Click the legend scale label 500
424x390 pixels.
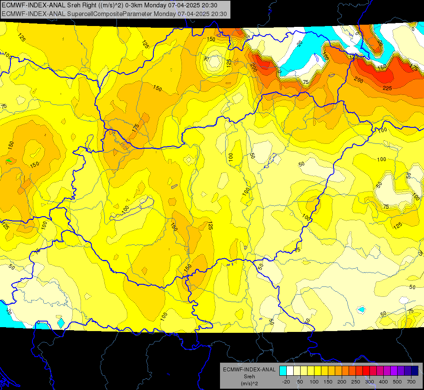[x=397, y=382]
